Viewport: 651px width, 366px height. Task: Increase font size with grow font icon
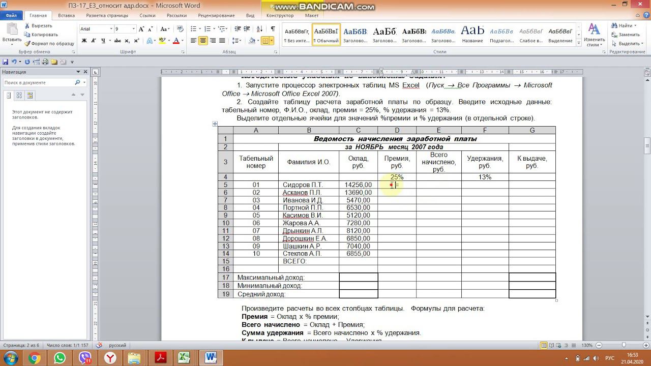coord(142,29)
